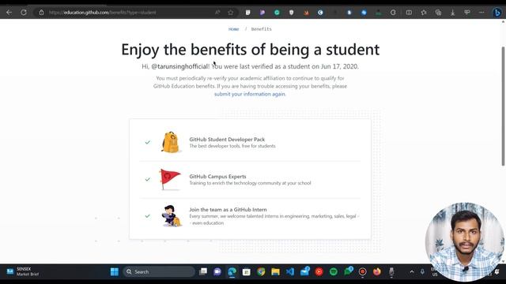506x284 pixels.
Task: Open the red YouTube Music taskbar icon
Action: [x=319, y=271]
